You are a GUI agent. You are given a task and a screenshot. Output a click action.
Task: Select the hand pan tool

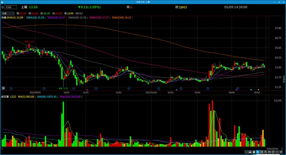(254, 152)
